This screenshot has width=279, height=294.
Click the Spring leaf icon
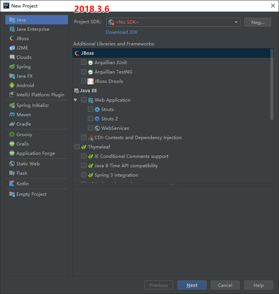point(12,66)
